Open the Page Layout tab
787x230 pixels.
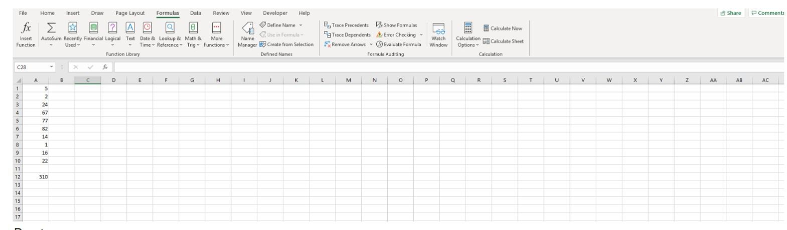coord(130,13)
